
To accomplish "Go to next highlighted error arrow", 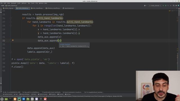I will point(177,11).
